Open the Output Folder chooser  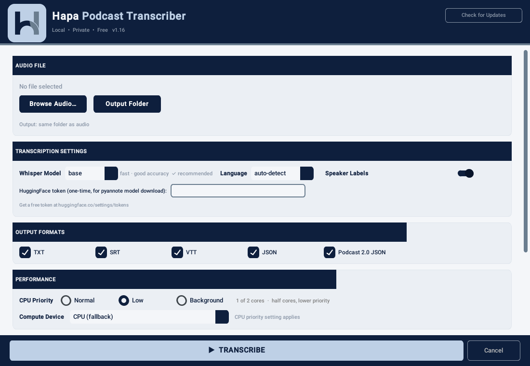click(x=127, y=104)
